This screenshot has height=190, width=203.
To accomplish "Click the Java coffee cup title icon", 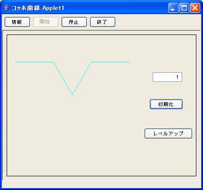I will [x=6, y=8].
